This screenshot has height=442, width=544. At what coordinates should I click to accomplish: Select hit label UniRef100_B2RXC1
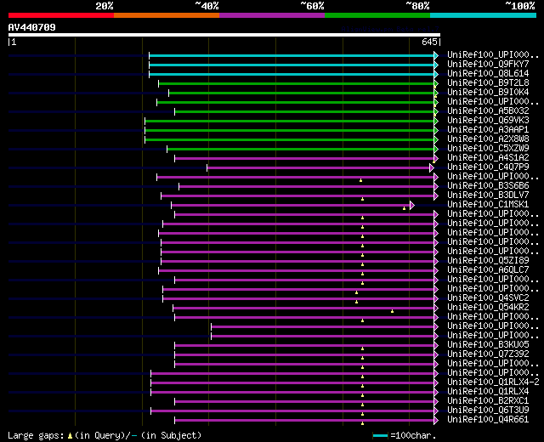pyautogui.click(x=488, y=401)
